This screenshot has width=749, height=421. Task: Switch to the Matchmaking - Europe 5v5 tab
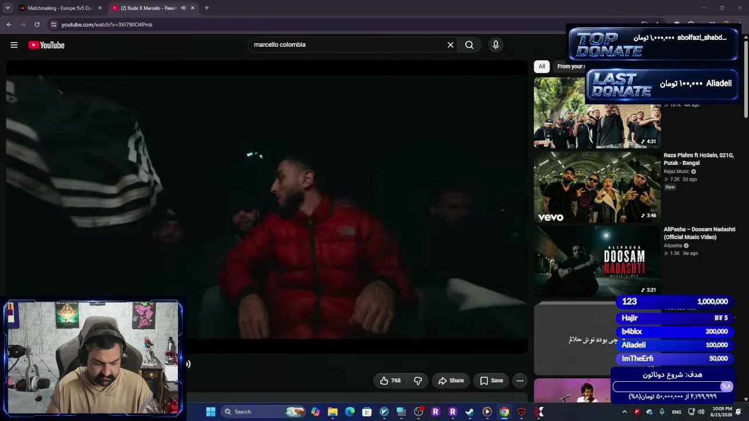pos(60,8)
